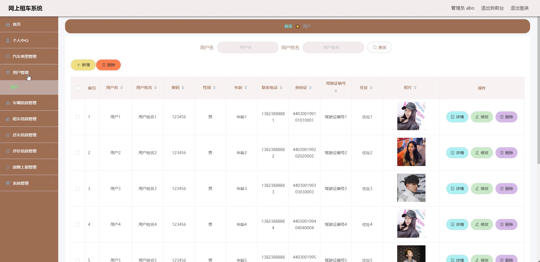Screen dimensions: 540x262
Task: Sort table by 用户姓名 column arrows
Action: 155,88
